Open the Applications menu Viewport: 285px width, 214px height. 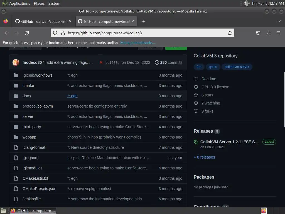tap(20, 3)
